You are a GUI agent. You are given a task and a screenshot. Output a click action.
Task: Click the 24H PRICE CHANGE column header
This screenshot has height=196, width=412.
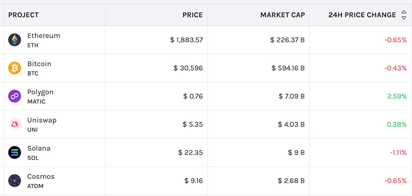[362, 15]
